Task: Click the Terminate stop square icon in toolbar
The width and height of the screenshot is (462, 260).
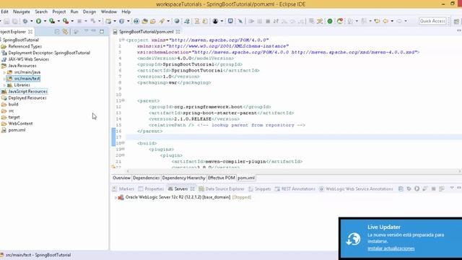Action: (x=268, y=21)
